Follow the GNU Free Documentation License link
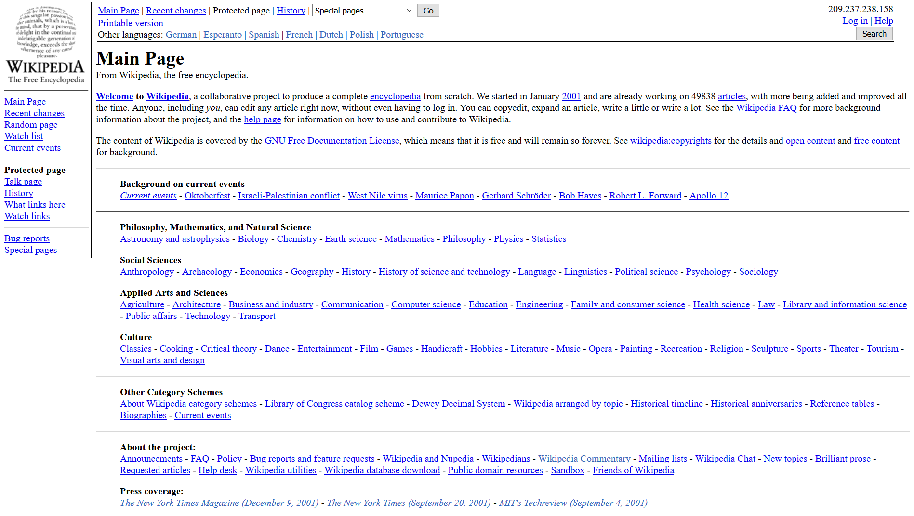The height and width of the screenshot is (516, 914). click(332, 141)
